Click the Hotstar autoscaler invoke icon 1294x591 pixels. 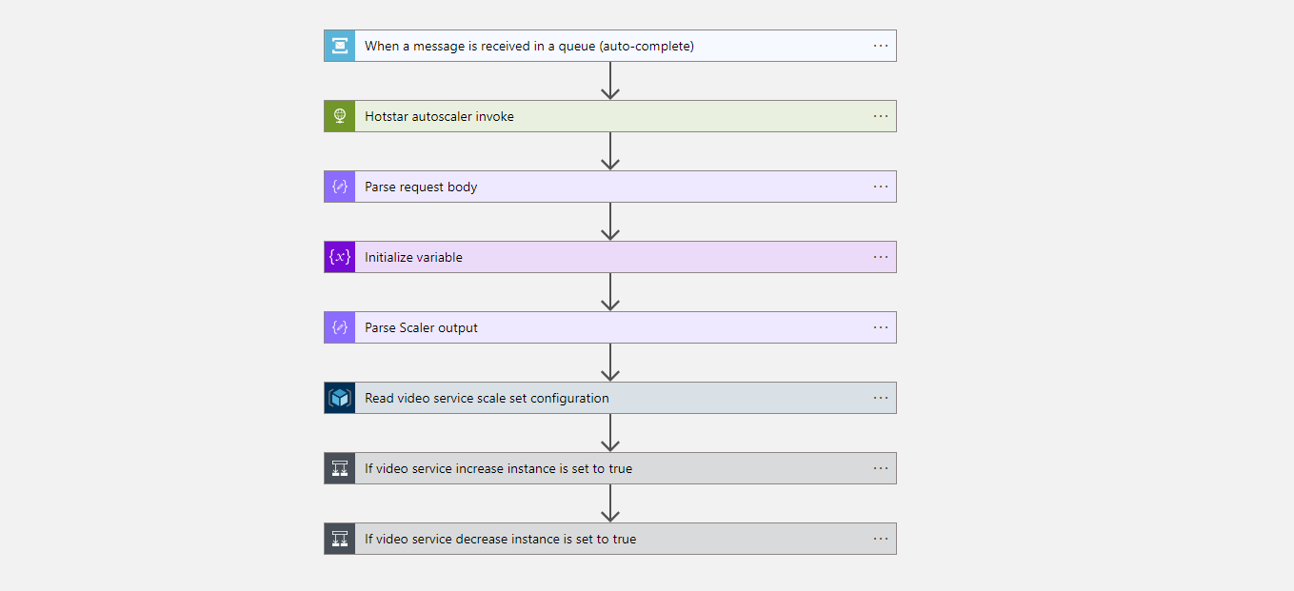[x=340, y=116]
